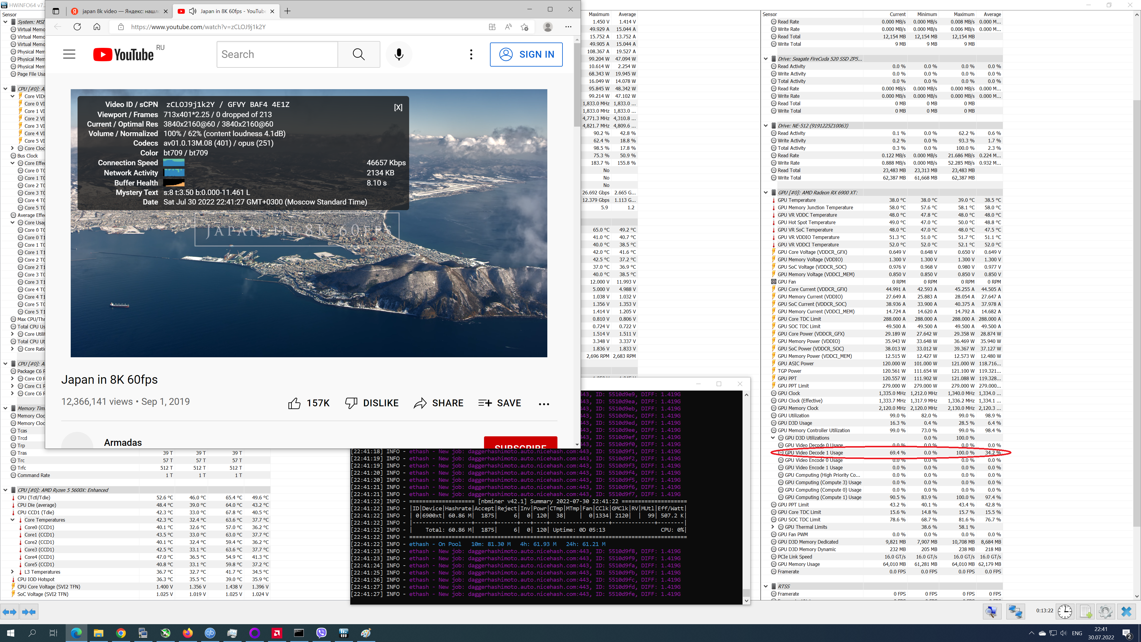The width and height of the screenshot is (1141, 642).
Task: Expand the GPU Thermal Limits node
Action: point(773,527)
